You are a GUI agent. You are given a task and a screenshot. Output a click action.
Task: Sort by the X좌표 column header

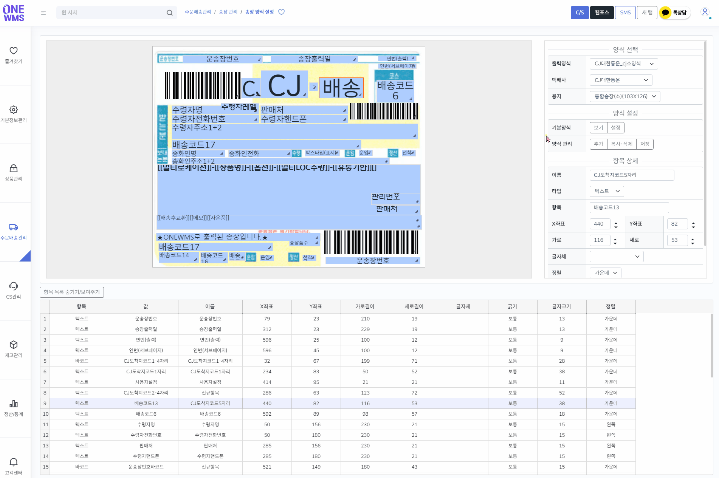(267, 306)
